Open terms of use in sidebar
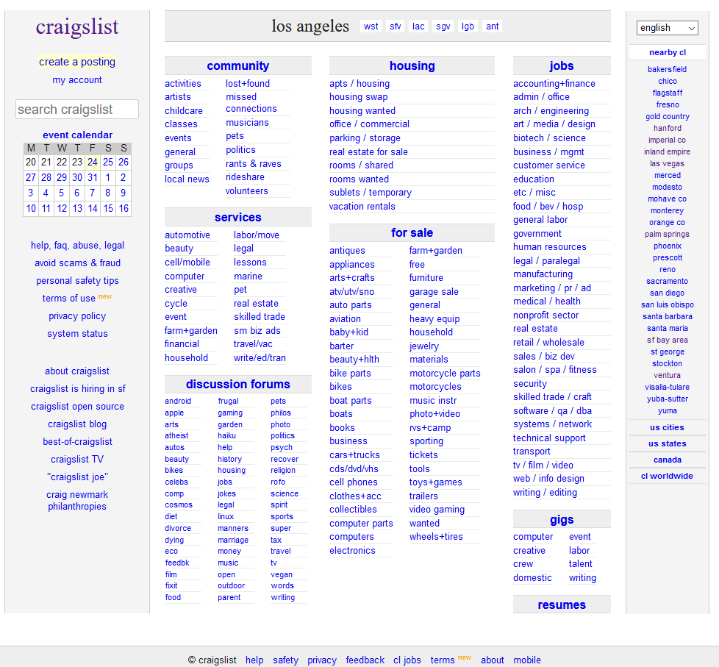The image size is (719, 667). coord(69,298)
